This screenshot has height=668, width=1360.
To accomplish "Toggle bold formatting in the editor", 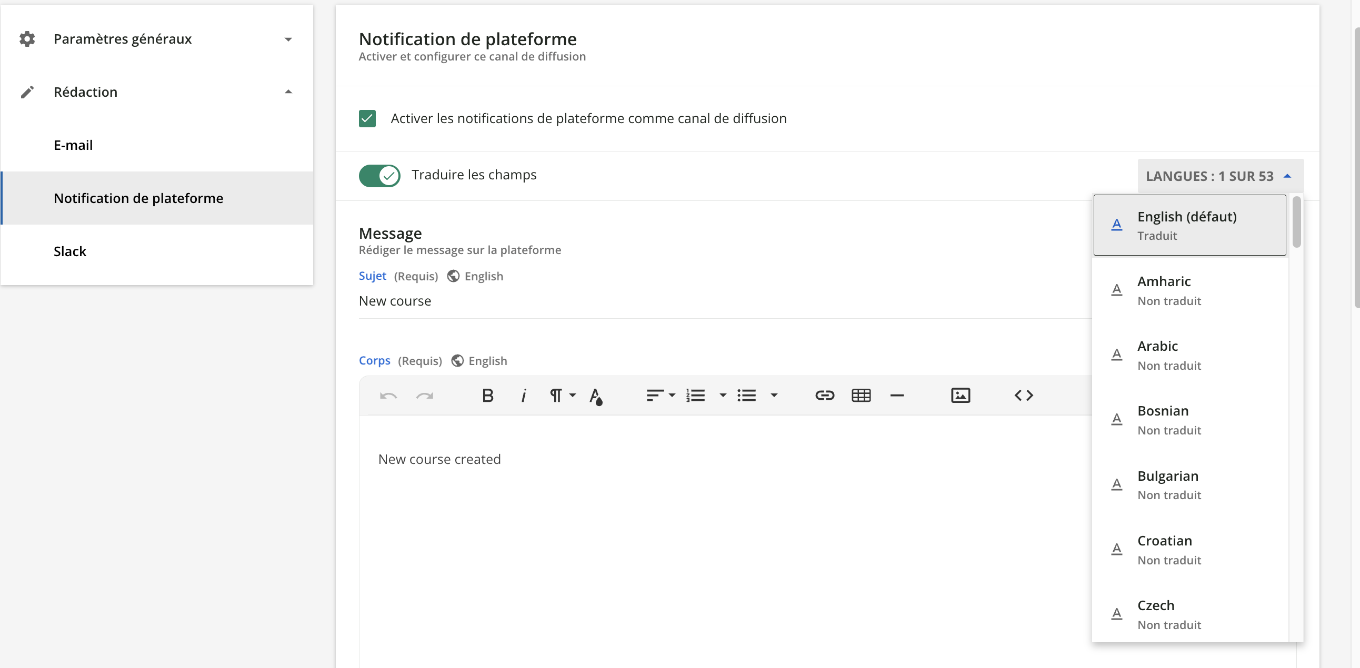I will pos(487,395).
